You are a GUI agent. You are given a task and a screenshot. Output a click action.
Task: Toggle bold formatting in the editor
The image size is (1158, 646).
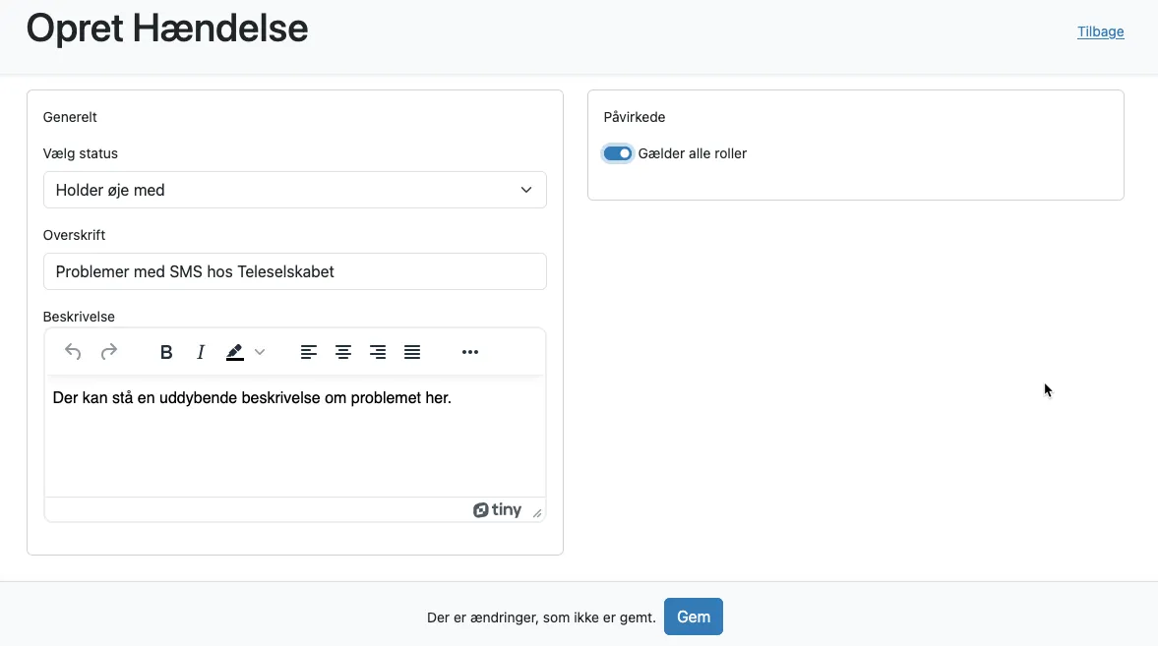click(x=166, y=352)
